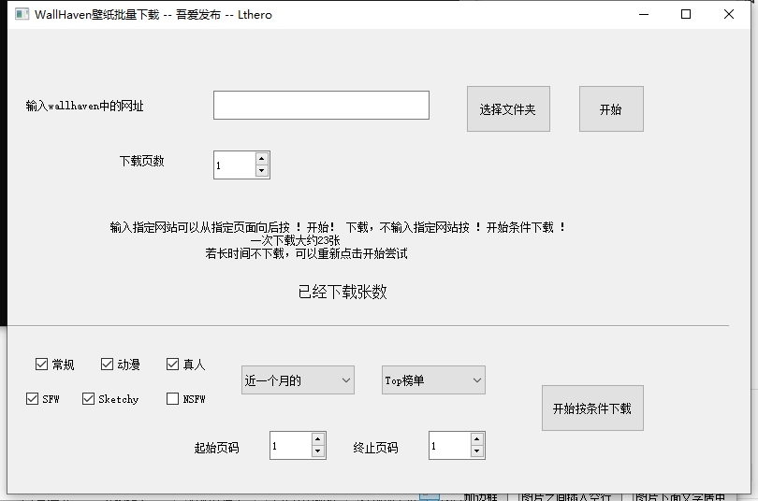The height and width of the screenshot is (501, 758).
Task: Click the 选择文件夹 button
Action: pyautogui.click(x=508, y=109)
